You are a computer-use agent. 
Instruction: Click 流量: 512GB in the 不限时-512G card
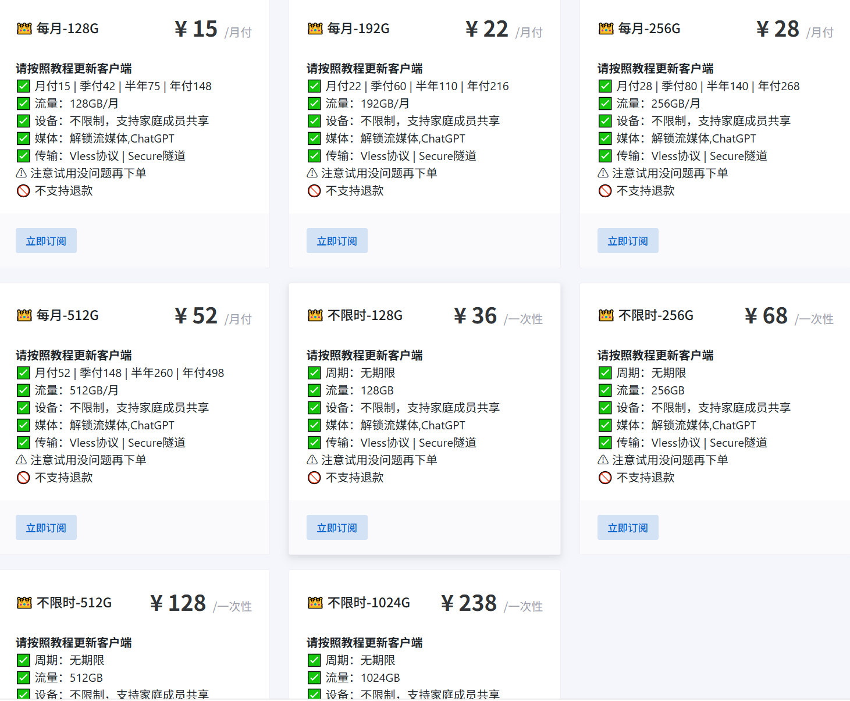(69, 678)
